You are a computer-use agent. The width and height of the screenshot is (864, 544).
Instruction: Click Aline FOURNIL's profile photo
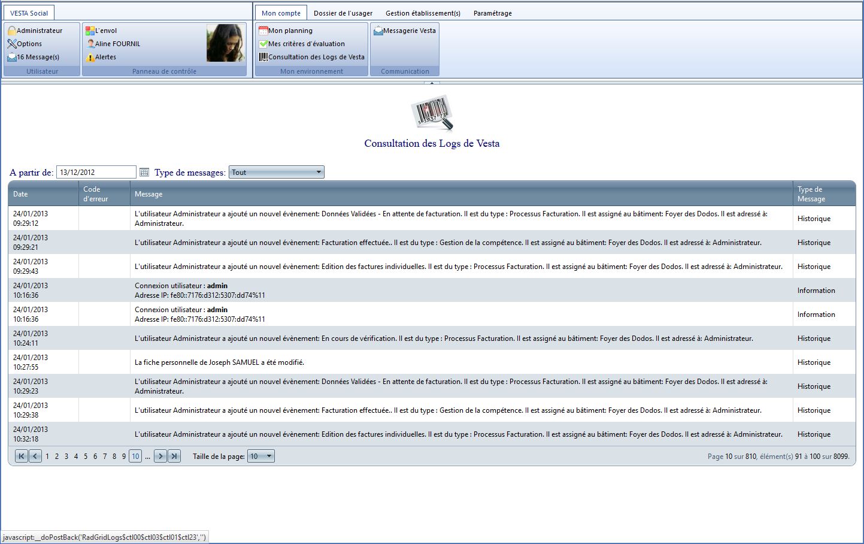click(x=226, y=43)
